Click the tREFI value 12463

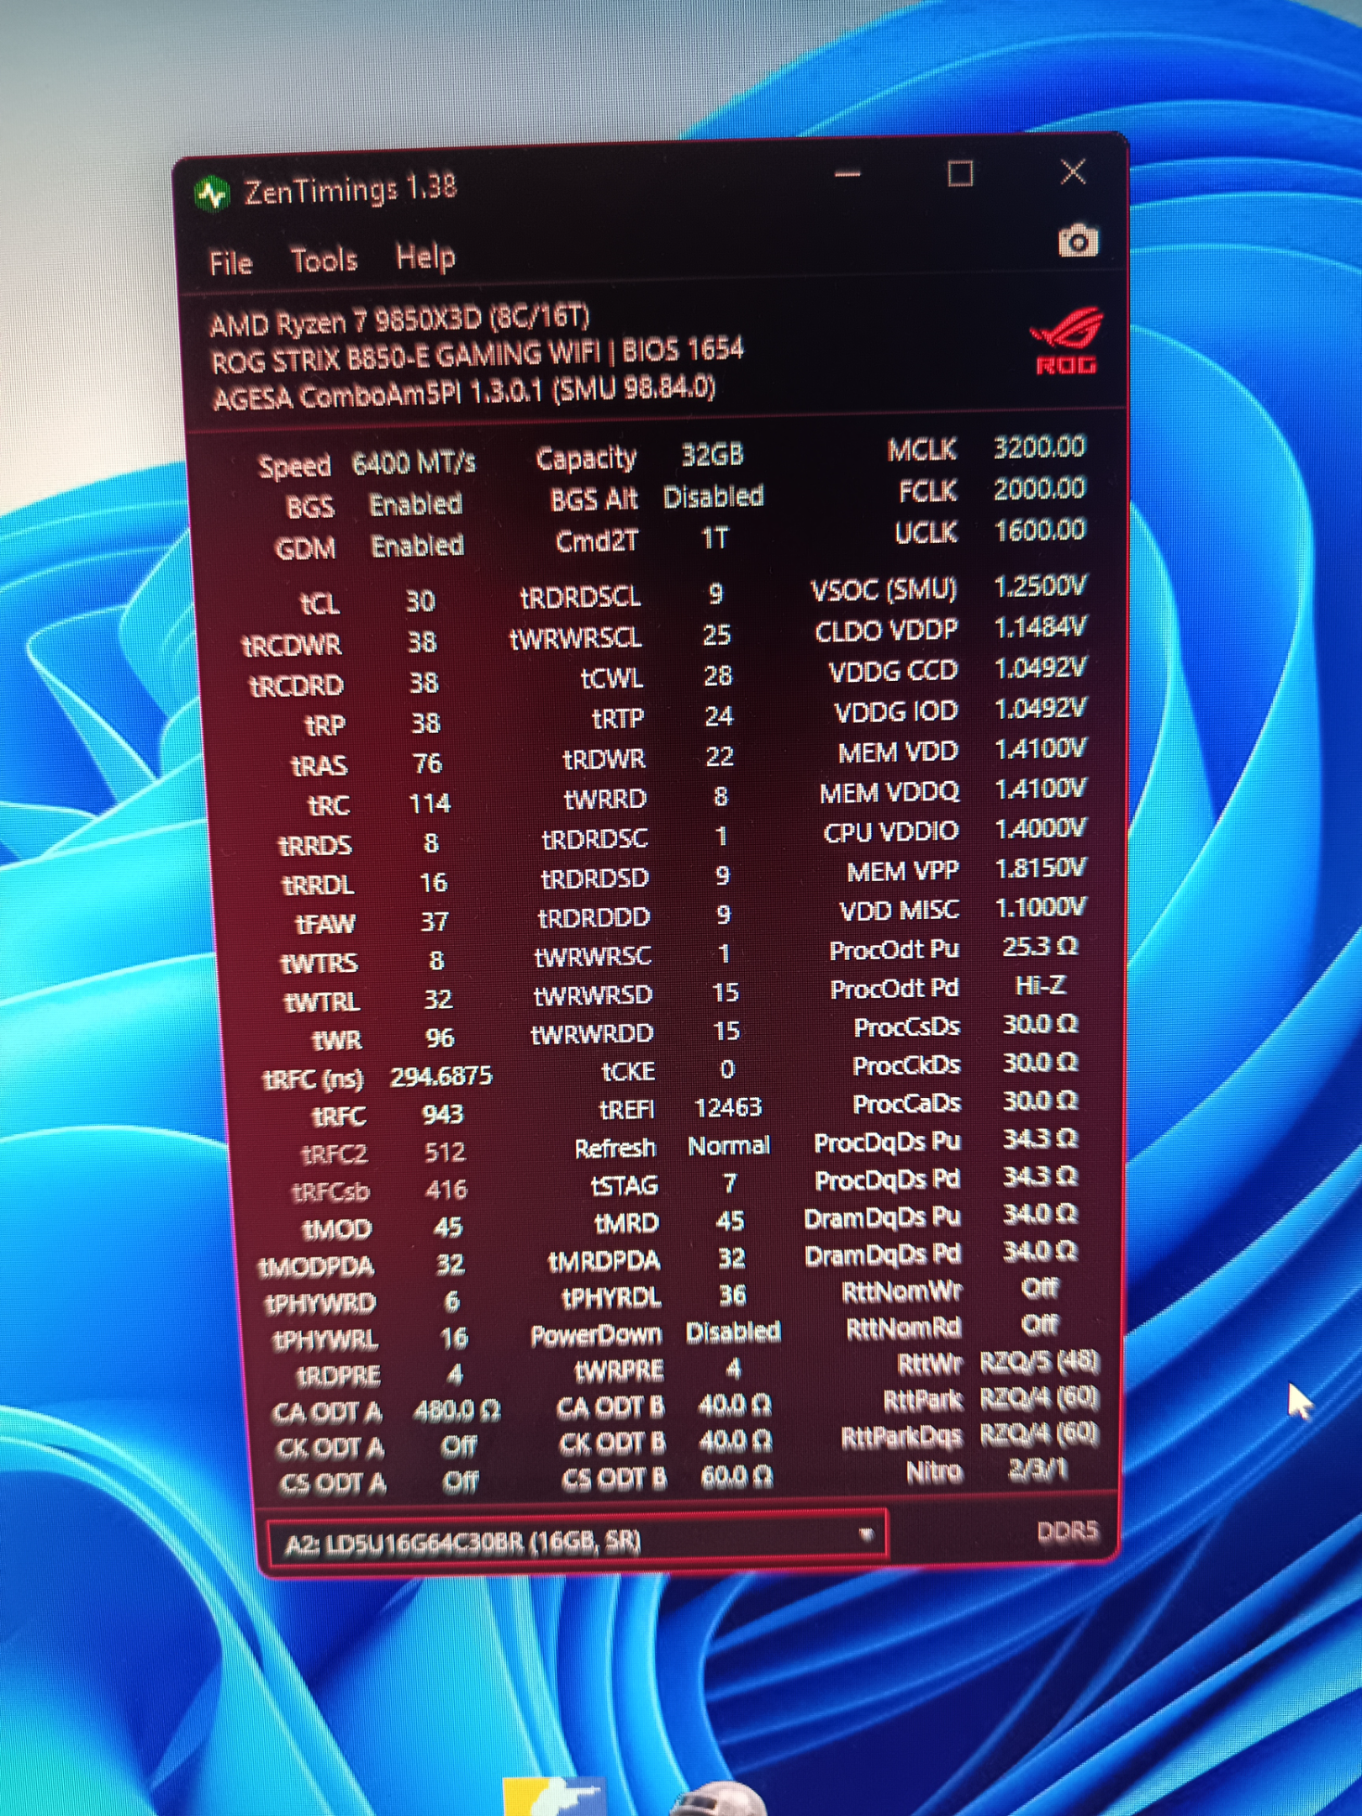click(727, 1107)
